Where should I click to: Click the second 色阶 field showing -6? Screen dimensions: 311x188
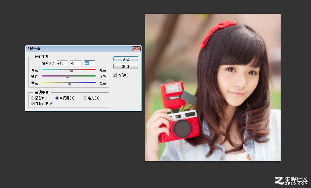[76, 63]
